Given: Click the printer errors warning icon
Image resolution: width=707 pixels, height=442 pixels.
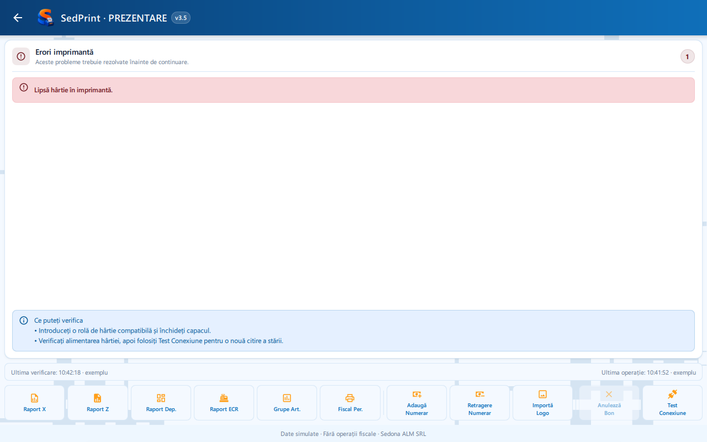Looking at the screenshot, I should pyautogui.click(x=21, y=56).
